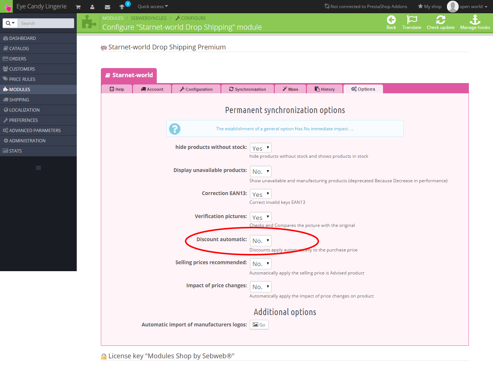Click the Starnet-world main tab
Screen dimensions: 493x389
pyautogui.click(x=129, y=75)
